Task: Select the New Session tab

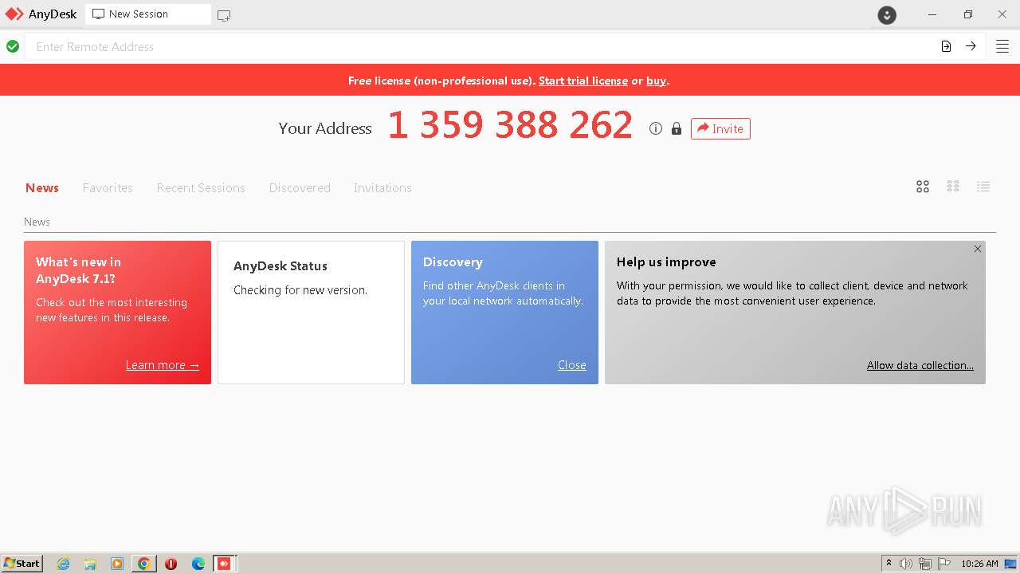Action: coord(148,14)
